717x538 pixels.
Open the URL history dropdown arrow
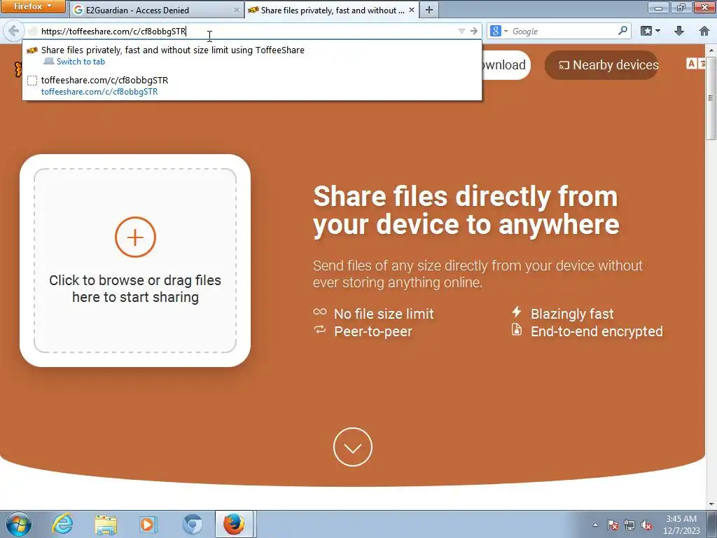[x=461, y=31]
